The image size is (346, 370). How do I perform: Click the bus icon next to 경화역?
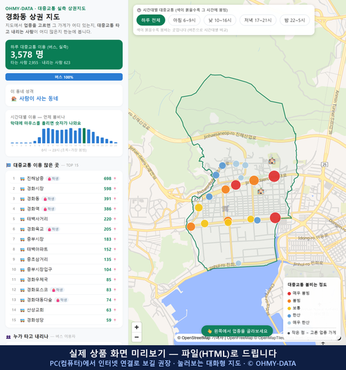click(x=22, y=209)
